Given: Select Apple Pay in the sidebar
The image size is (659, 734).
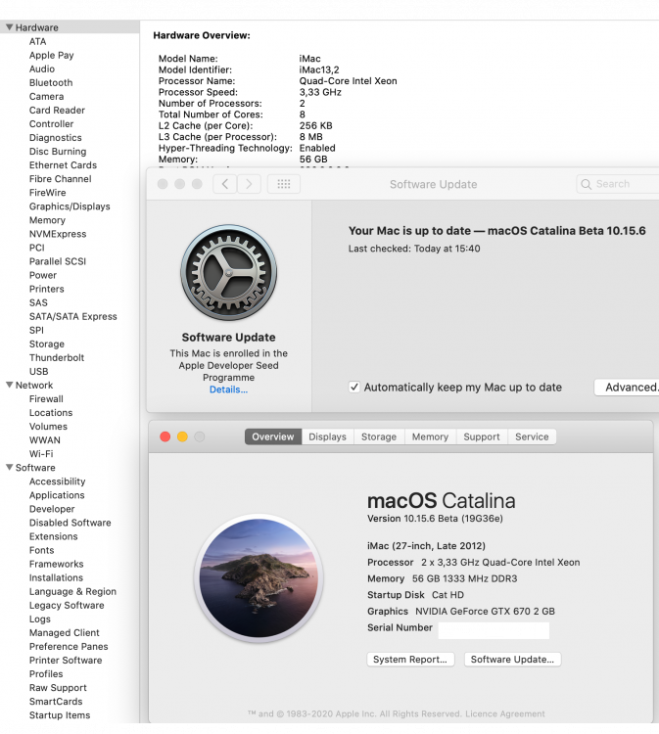Looking at the screenshot, I should [x=52, y=55].
